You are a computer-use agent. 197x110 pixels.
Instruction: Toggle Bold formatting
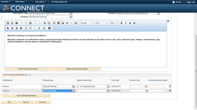tap(122, 23)
